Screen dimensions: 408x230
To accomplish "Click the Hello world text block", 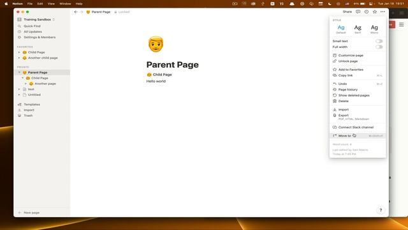I will [x=156, y=81].
